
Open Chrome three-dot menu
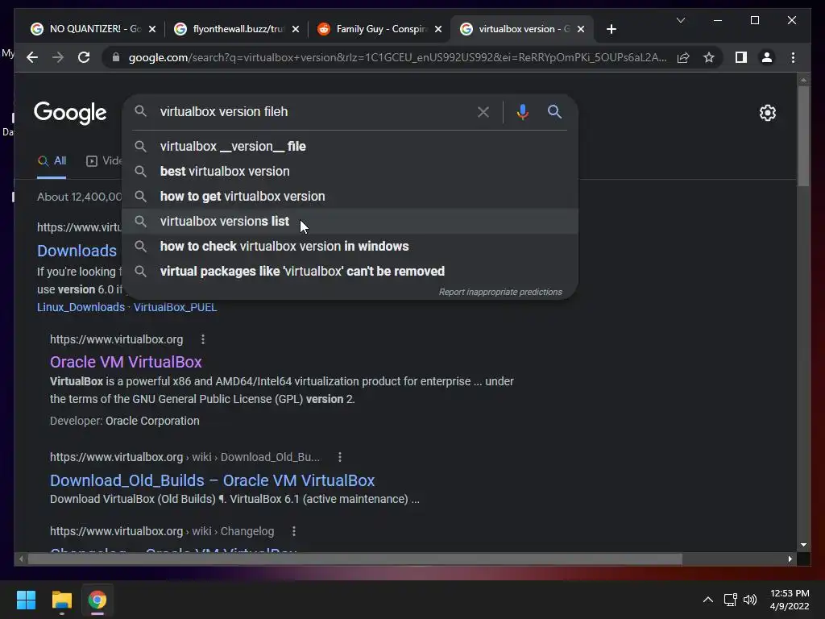793,57
